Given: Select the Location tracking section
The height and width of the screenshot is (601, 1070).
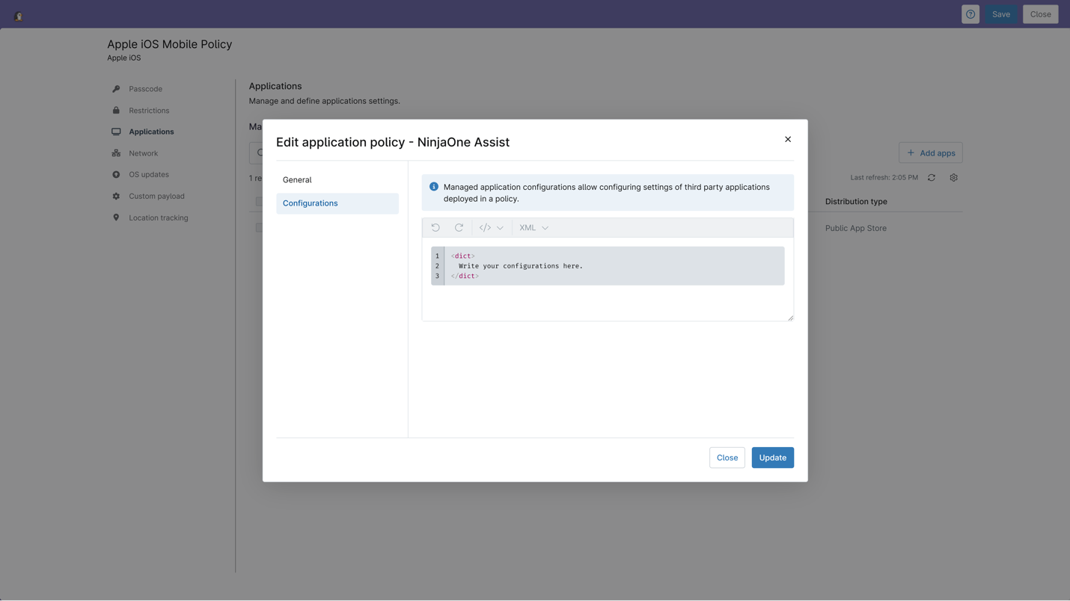Looking at the screenshot, I should [x=158, y=218].
